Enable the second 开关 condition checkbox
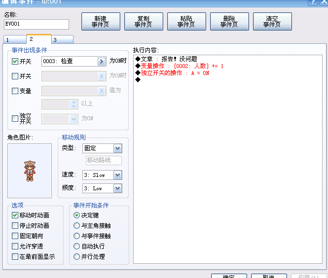Screen dimensions: 328x278 click(15, 76)
